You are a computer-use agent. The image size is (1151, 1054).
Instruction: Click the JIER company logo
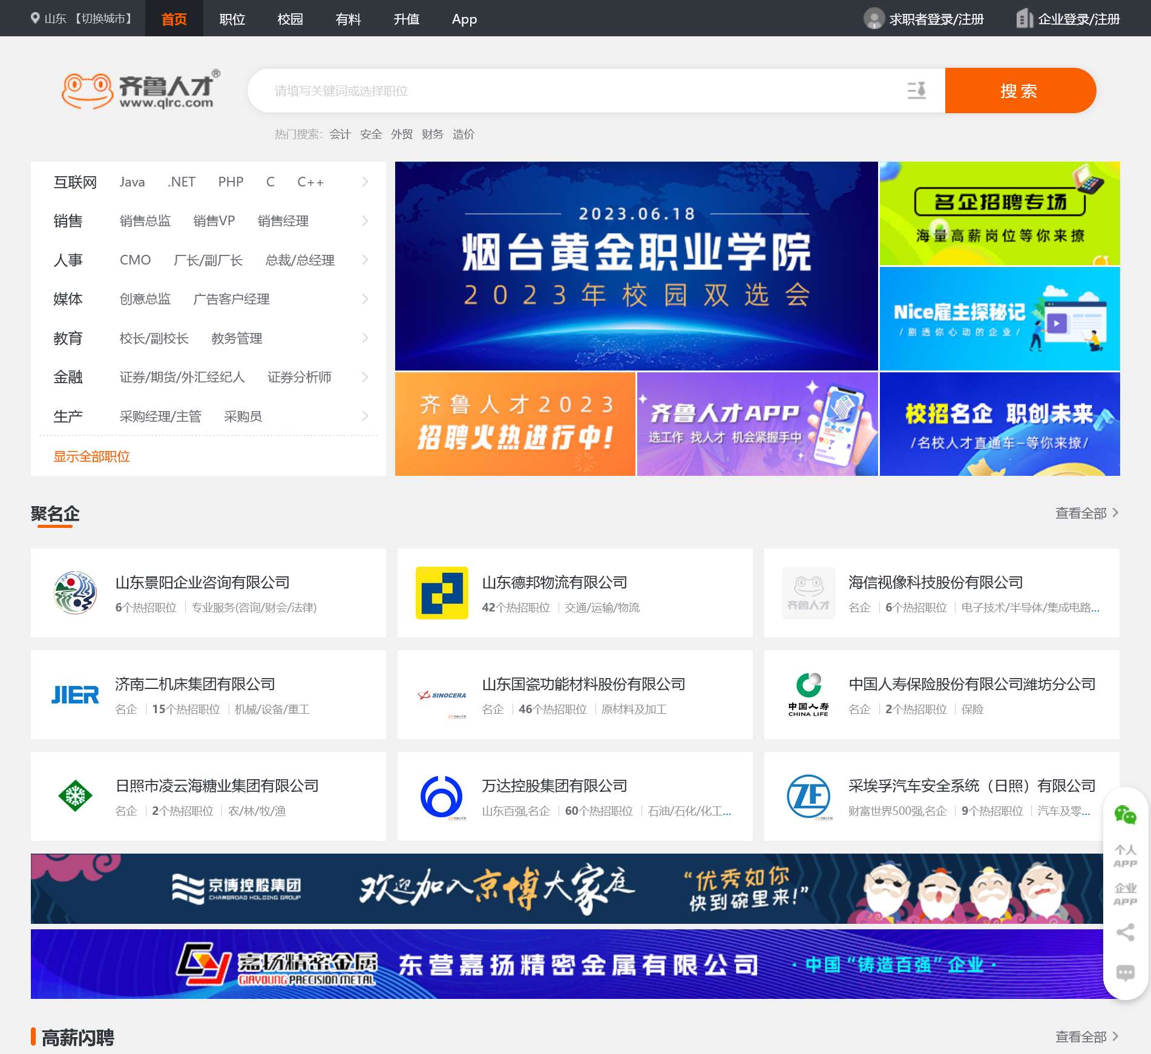pyautogui.click(x=75, y=694)
